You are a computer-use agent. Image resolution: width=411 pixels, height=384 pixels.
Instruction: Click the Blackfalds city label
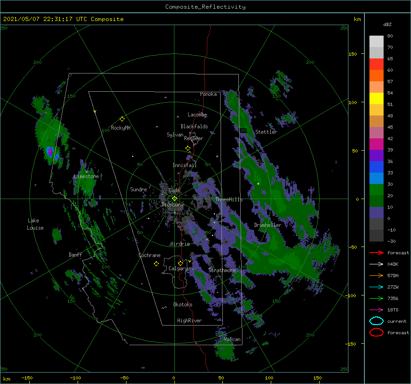194,126
